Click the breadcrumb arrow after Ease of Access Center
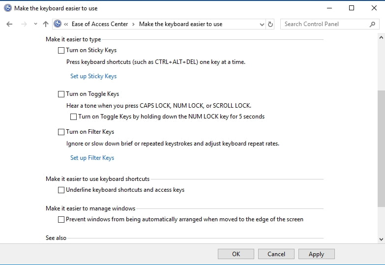385x265 pixels. point(133,24)
